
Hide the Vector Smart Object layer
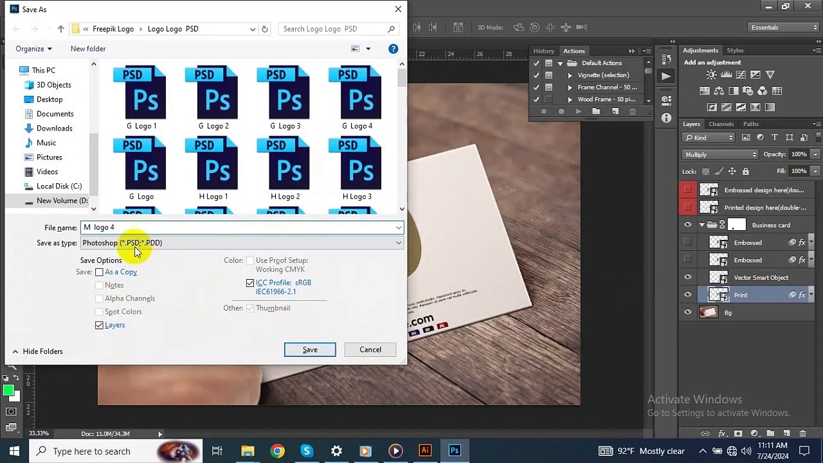(688, 277)
